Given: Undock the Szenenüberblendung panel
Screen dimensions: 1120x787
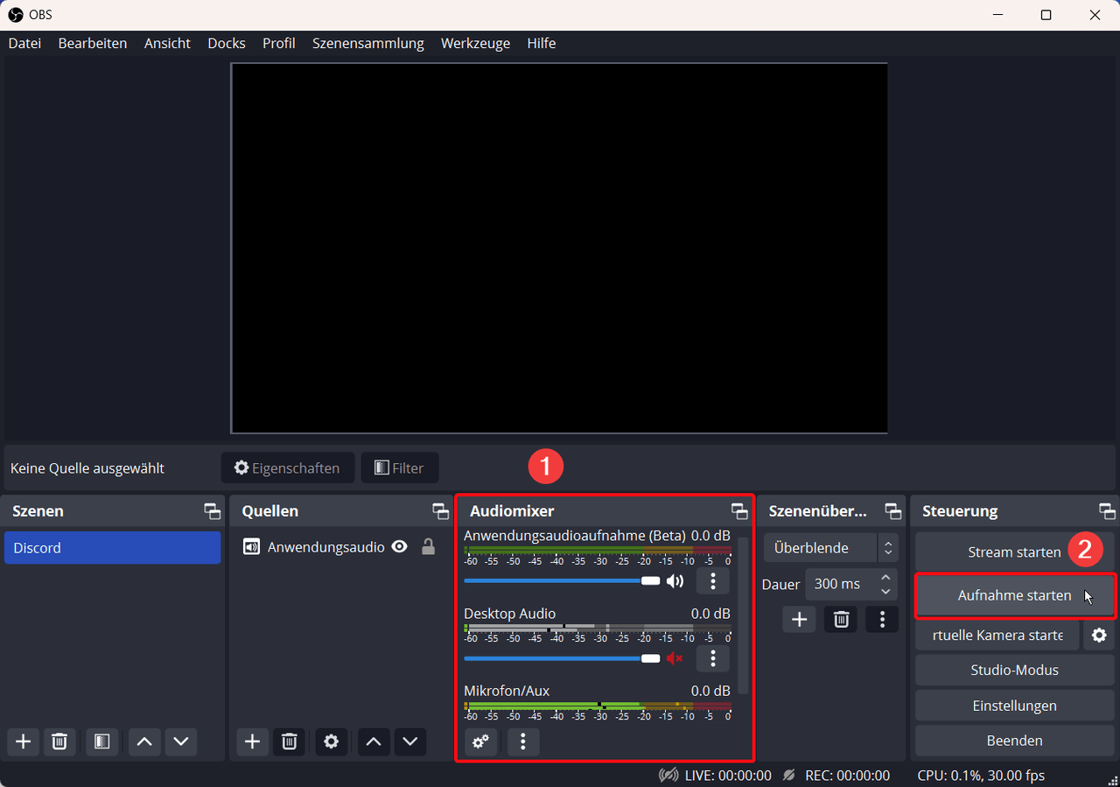Looking at the screenshot, I should coord(892,511).
